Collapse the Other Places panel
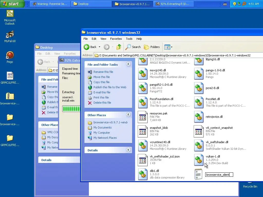This screenshot has height=197, width=263. click(128, 115)
